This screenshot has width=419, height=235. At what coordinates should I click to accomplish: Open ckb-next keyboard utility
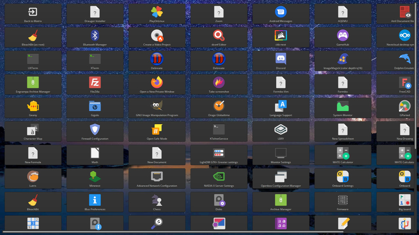tap(281, 37)
